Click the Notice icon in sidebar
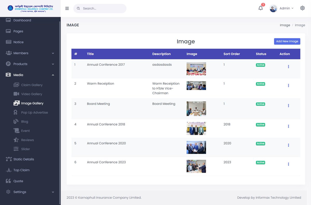 [8, 42]
